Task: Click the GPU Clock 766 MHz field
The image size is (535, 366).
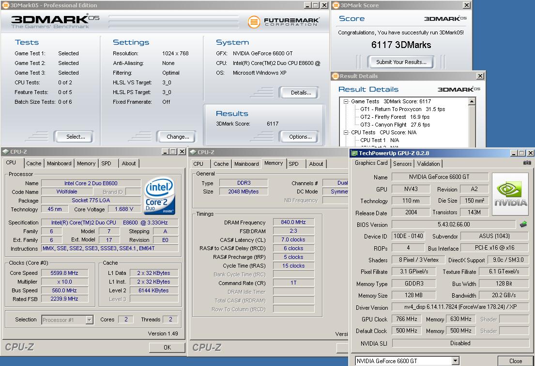Action: click(x=406, y=319)
